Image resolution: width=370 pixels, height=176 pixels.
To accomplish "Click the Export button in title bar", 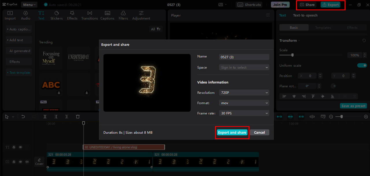I will (x=330, y=5).
